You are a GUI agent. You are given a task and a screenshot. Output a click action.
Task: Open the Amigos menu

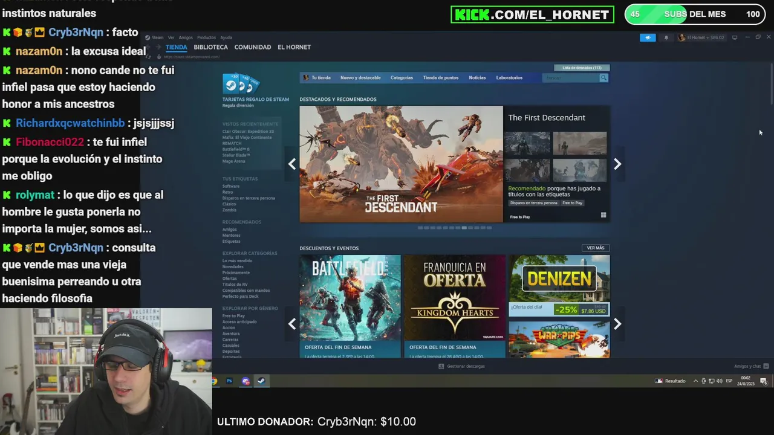click(186, 37)
